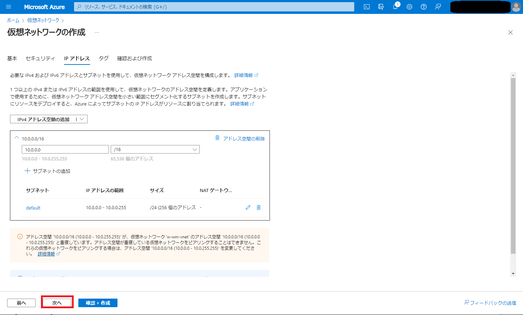Click the 確認 + 作成 button
The image size is (523, 315).
click(98, 303)
